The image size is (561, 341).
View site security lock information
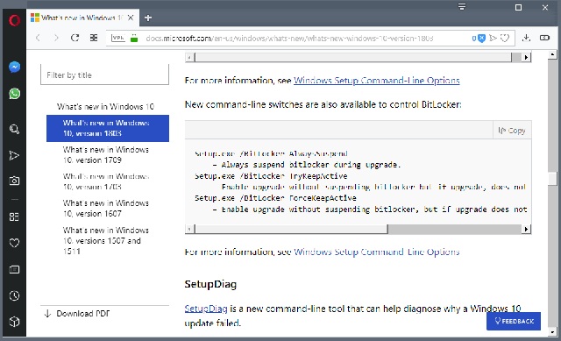[134, 38]
